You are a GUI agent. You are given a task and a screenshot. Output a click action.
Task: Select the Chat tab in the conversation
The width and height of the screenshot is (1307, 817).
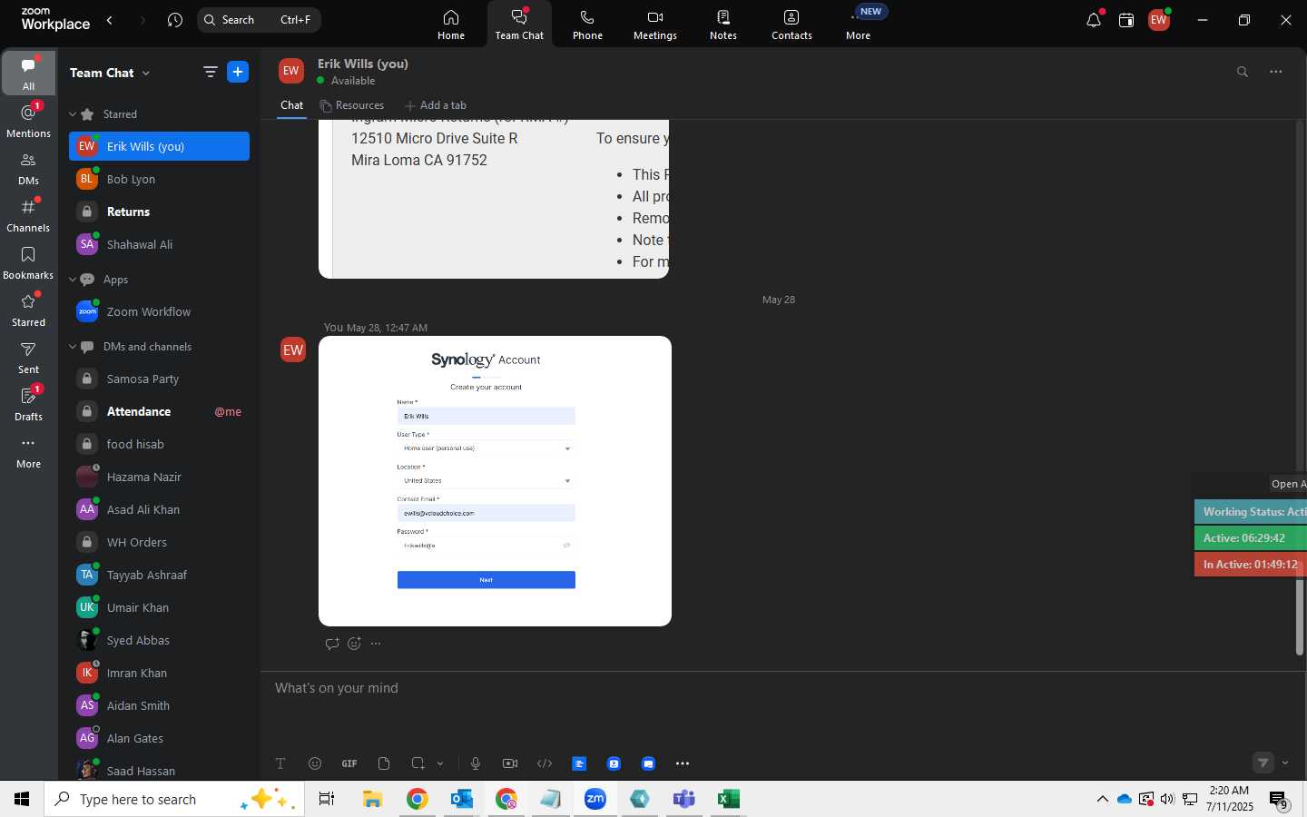[x=291, y=105]
